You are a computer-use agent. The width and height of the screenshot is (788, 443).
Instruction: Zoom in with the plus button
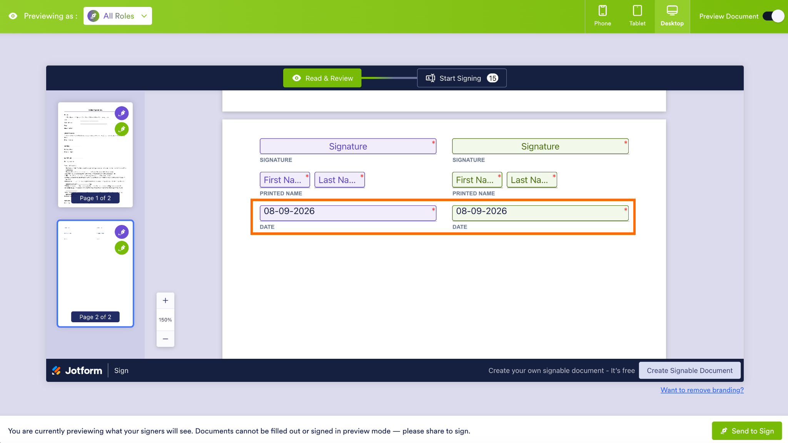[x=165, y=301]
